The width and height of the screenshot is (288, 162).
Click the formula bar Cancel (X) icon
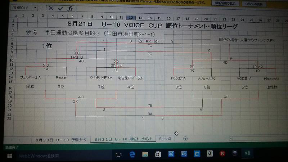point(51,8)
